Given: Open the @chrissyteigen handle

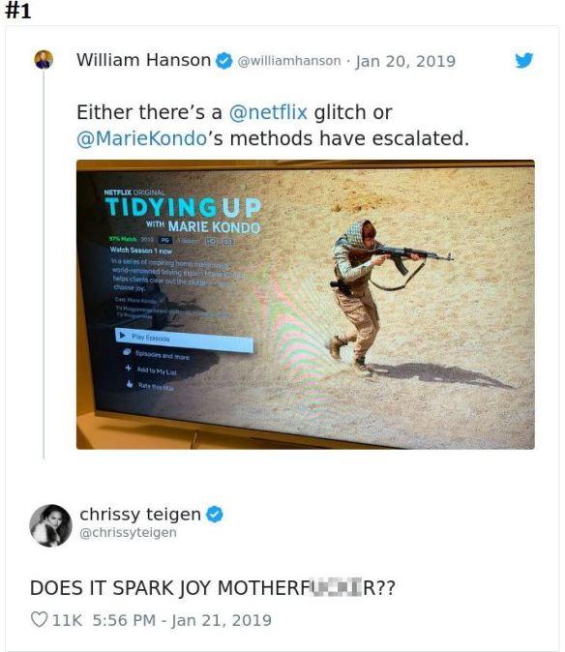Looking at the screenshot, I should point(128,532).
